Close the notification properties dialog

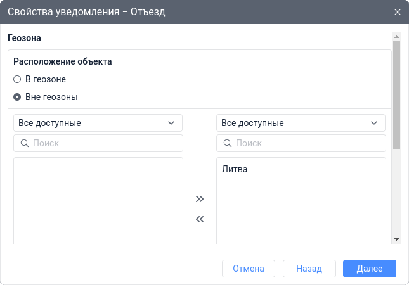398,12
